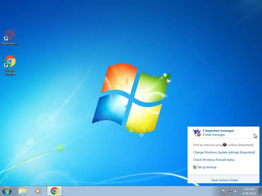The image size is (262, 196).
Task: Open Windows Media Player from the taskbar
Action: coord(38,191)
